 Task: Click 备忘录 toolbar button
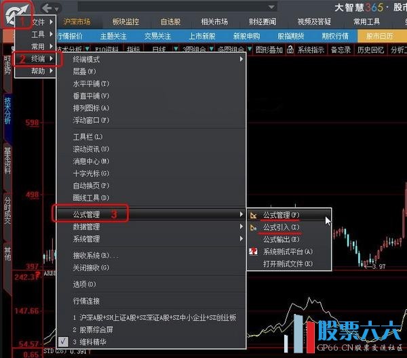click(341, 49)
